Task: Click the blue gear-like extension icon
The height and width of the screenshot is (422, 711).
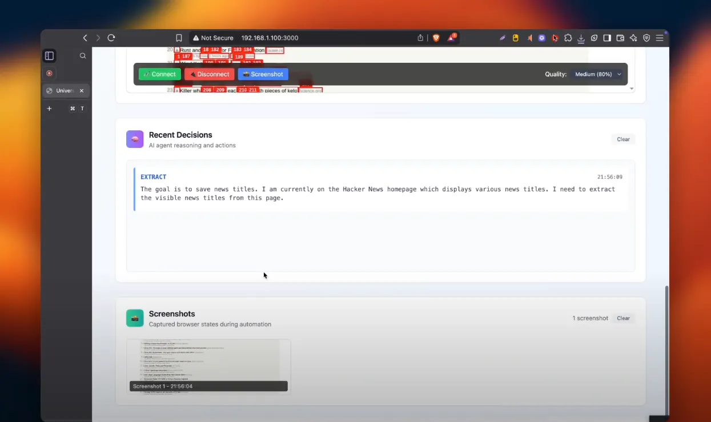Action: tap(541, 38)
